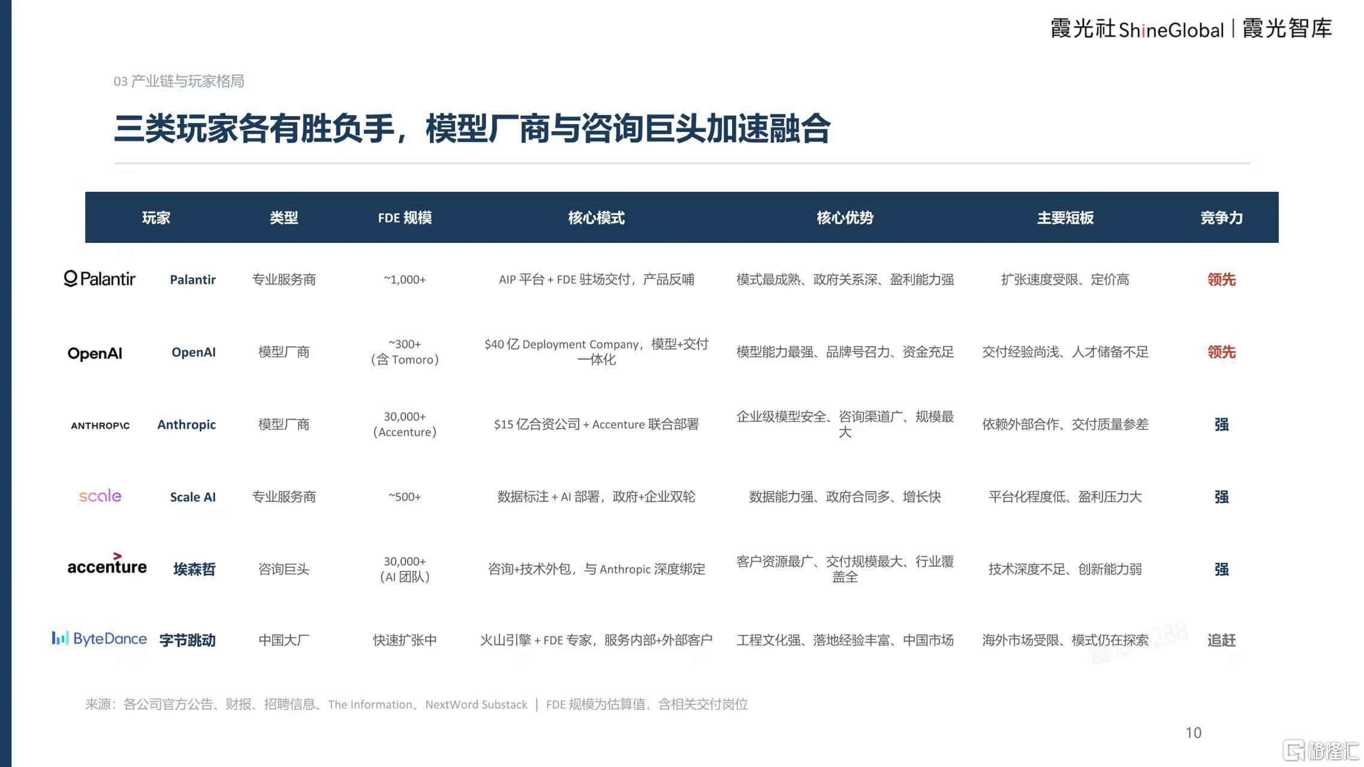The width and height of the screenshot is (1364, 767).
Task: Click 数据标注 + AI 部署 cell
Action: pyautogui.click(x=596, y=497)
